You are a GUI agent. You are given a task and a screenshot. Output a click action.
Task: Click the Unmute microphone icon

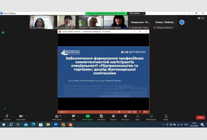tap(7, 116)
